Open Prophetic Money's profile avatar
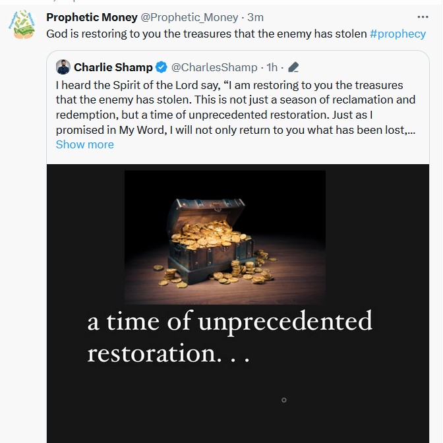Image resolution: width=443 pixels, height=443 pixels. [21, 26]
